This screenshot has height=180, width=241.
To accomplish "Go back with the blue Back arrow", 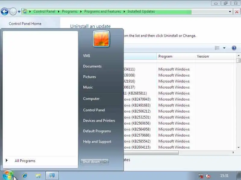I will coord(5,11).
